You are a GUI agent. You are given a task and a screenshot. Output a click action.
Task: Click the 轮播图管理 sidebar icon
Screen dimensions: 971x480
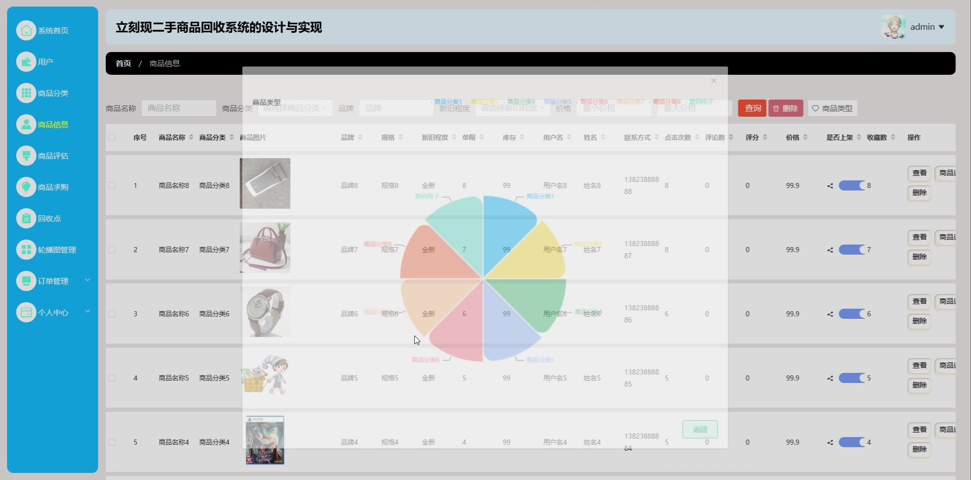click(26, 250)
